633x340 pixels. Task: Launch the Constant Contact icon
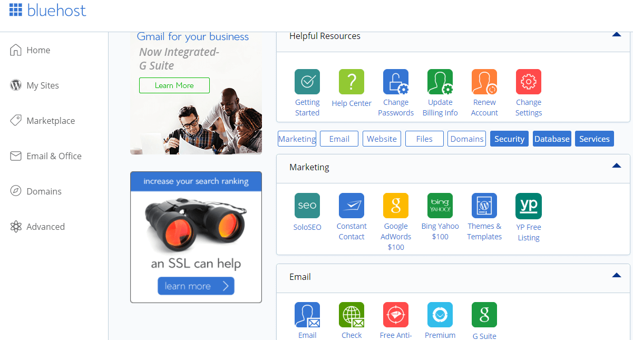pyautogui.click(x=352, y=206)
